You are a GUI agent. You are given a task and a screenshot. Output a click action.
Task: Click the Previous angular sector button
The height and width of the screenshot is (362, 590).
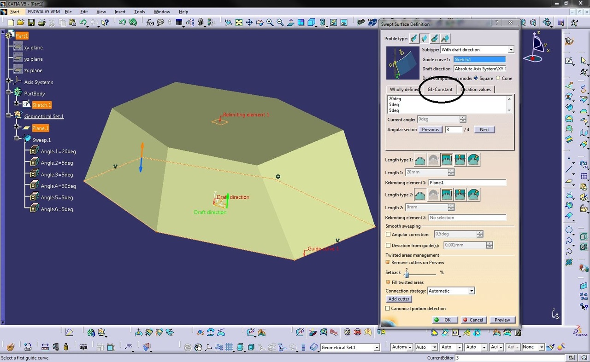(x=430, y=130)
